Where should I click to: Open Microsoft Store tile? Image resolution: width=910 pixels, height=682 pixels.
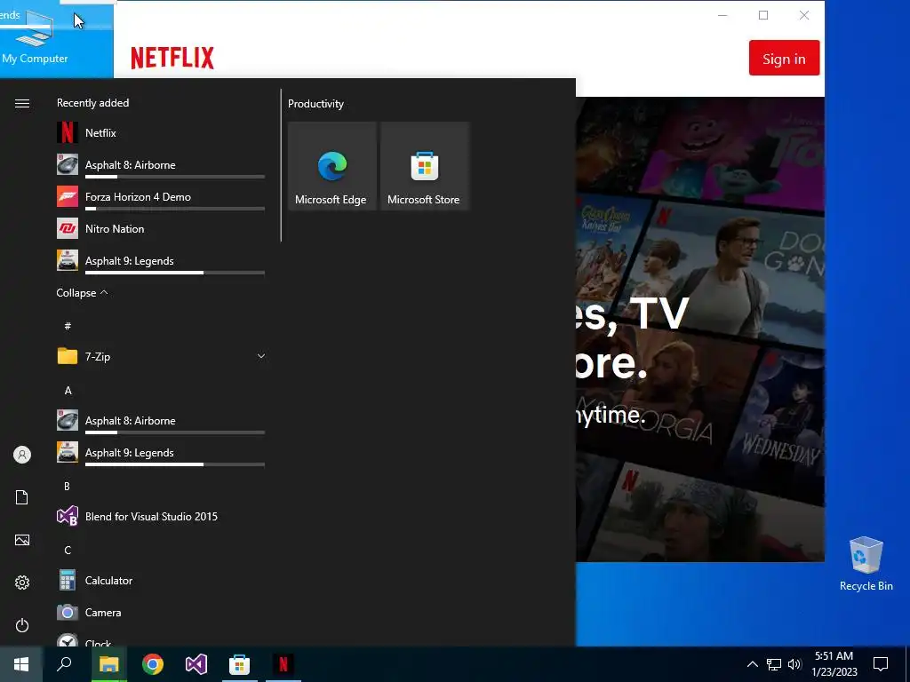coord(424,166)
